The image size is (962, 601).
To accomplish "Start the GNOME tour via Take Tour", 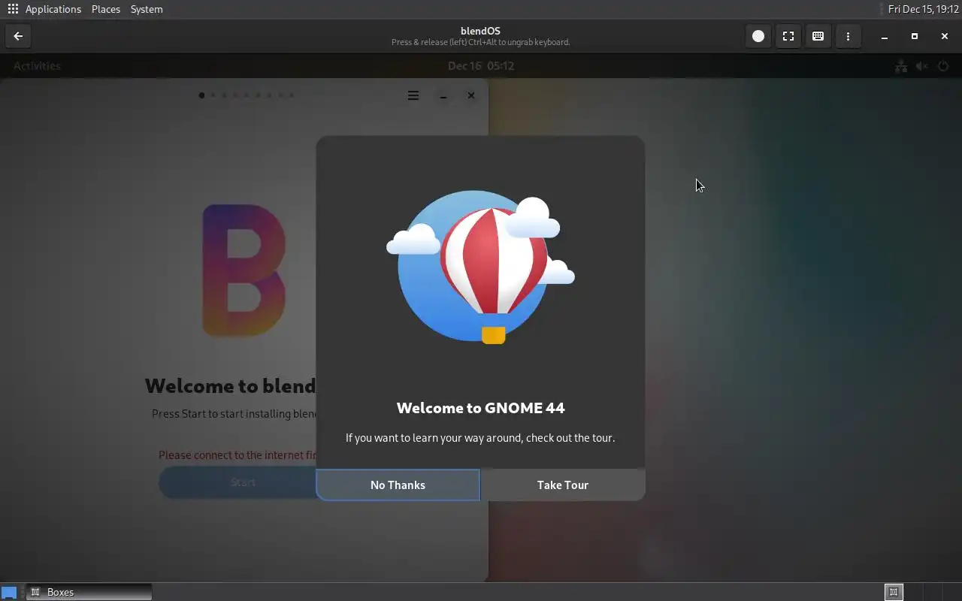I will (x=563, y=485).
